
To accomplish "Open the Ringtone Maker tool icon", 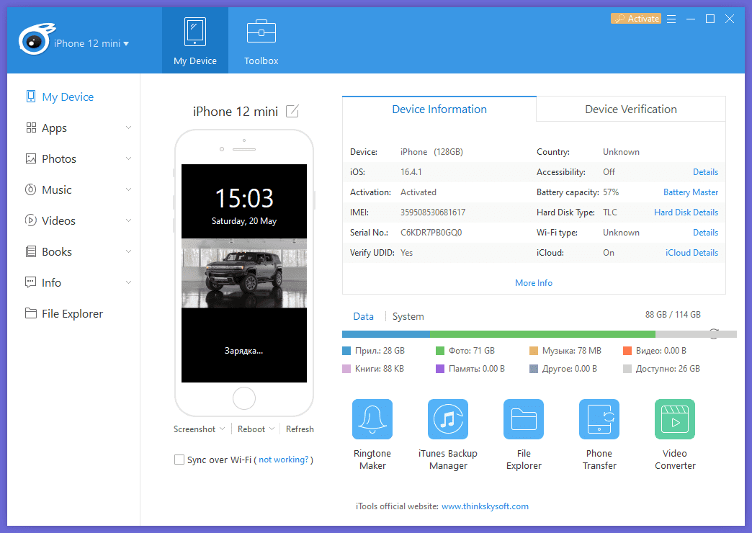I will (372, 418).
